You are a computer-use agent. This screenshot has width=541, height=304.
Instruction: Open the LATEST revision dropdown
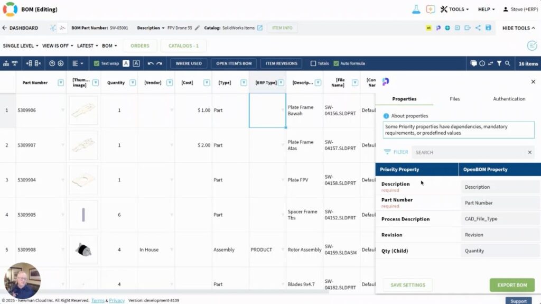[x=87, y=46]
